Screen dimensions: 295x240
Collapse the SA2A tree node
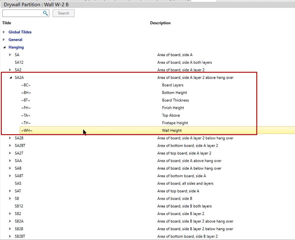click(11, 77)
